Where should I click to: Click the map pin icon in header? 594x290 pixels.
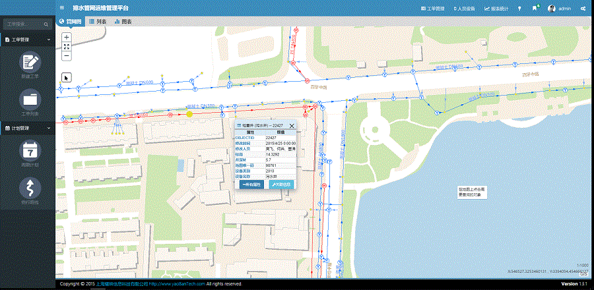(x=519, y=9)
